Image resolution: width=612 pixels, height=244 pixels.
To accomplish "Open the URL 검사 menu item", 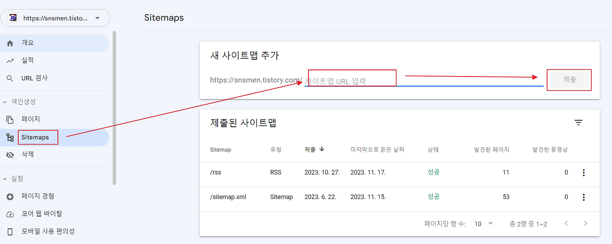I will coord(55,78).
